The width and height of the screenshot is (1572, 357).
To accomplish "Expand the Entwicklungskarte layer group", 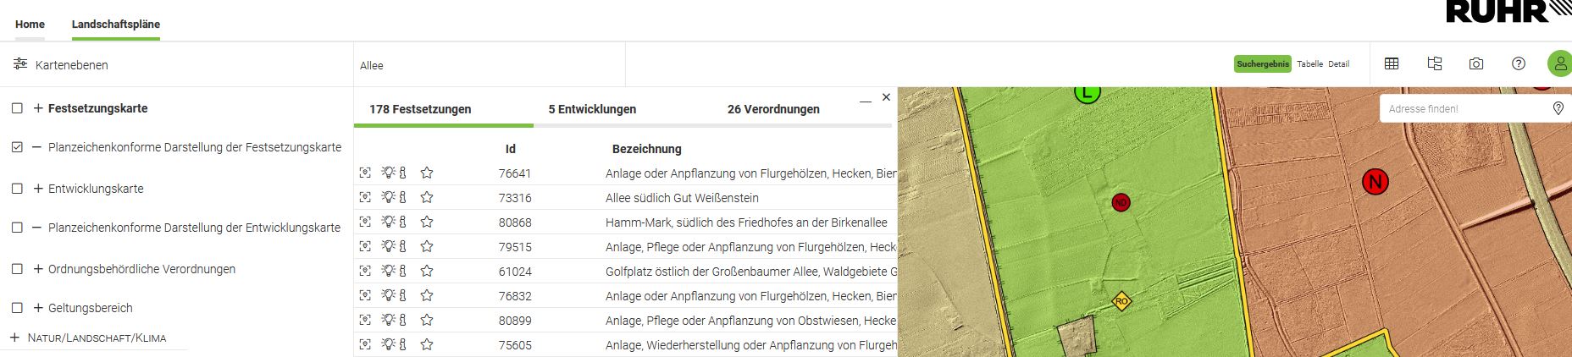I will (38, 189).
